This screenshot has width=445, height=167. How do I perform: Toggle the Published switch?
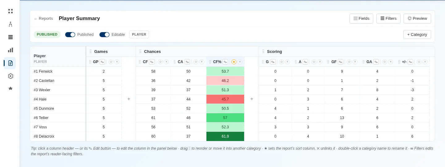pos(70,35)
